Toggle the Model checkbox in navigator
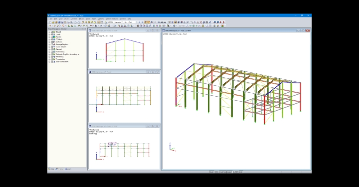The height and width of the screenshot is (187, 359). tap(52, 32)
